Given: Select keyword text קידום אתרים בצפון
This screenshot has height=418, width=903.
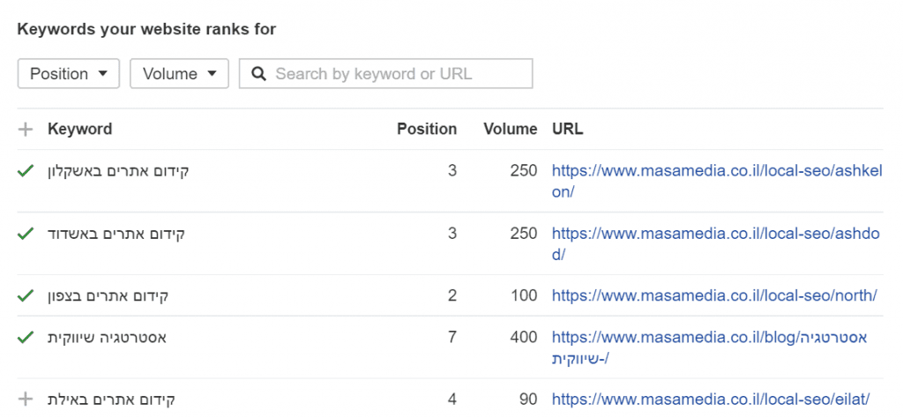Looking at the screenshot, I should click(x=108, y=296).
